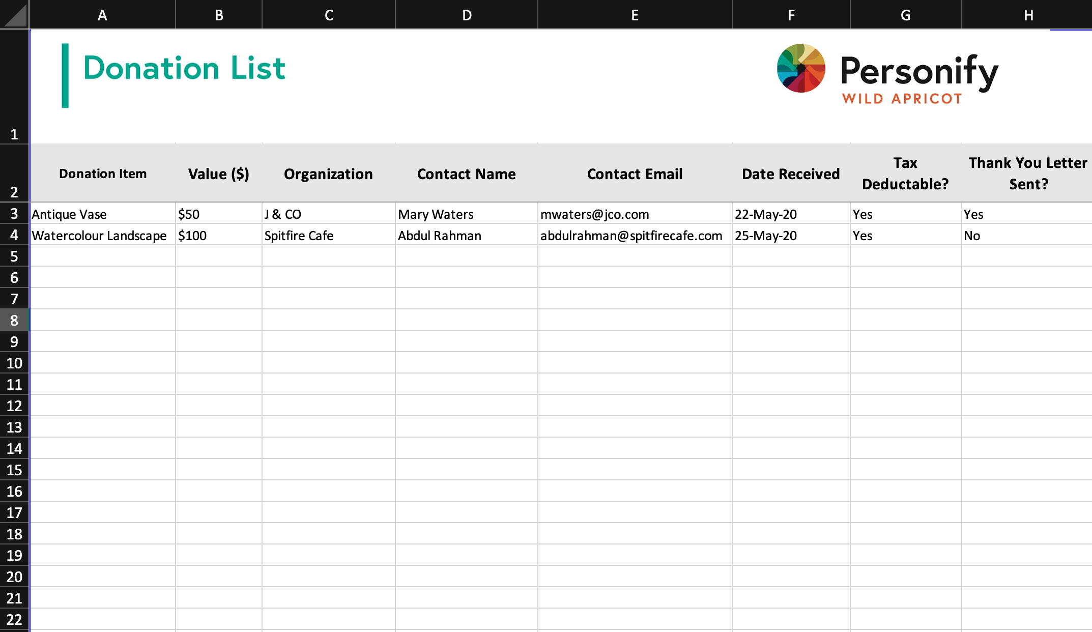
Task: Select Tax Deductable Yes for Antique Vase
Action: coord(906,214)
